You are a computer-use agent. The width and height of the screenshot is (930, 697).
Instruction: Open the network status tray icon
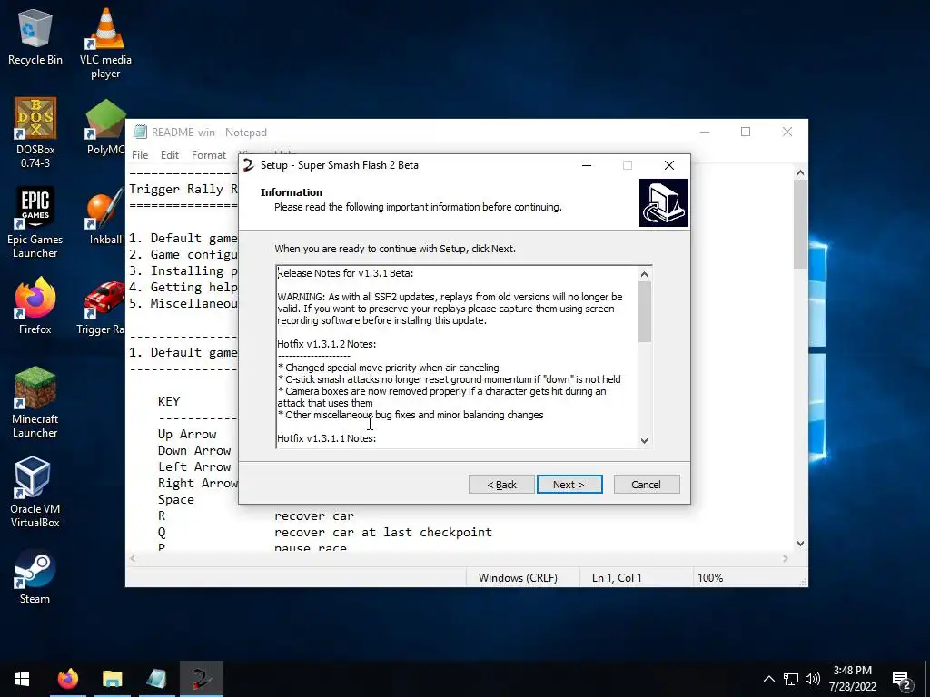click(791, 679)
